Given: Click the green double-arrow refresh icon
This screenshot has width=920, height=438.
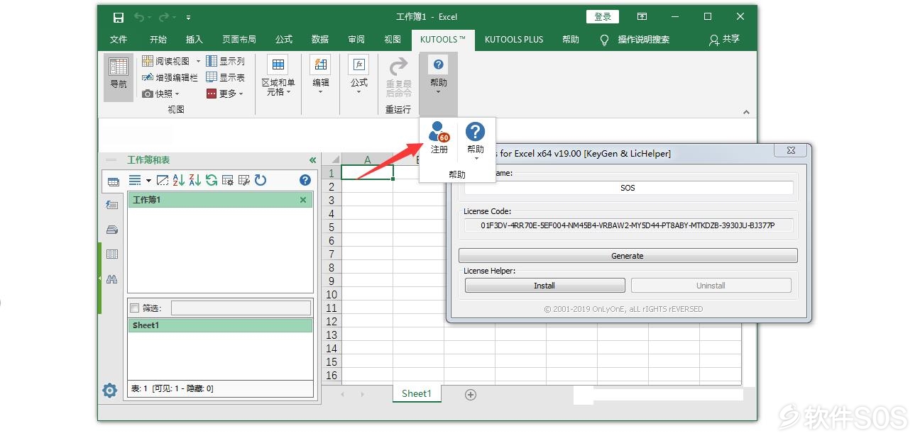Looking at the screenshot, I should coord(212,181).
